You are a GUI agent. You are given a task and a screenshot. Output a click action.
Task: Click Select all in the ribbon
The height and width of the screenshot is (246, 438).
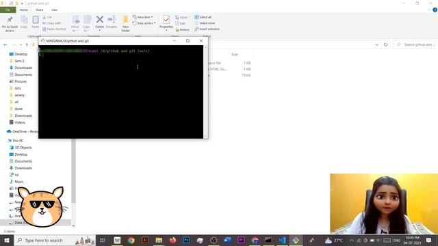[x=203, y=17]
